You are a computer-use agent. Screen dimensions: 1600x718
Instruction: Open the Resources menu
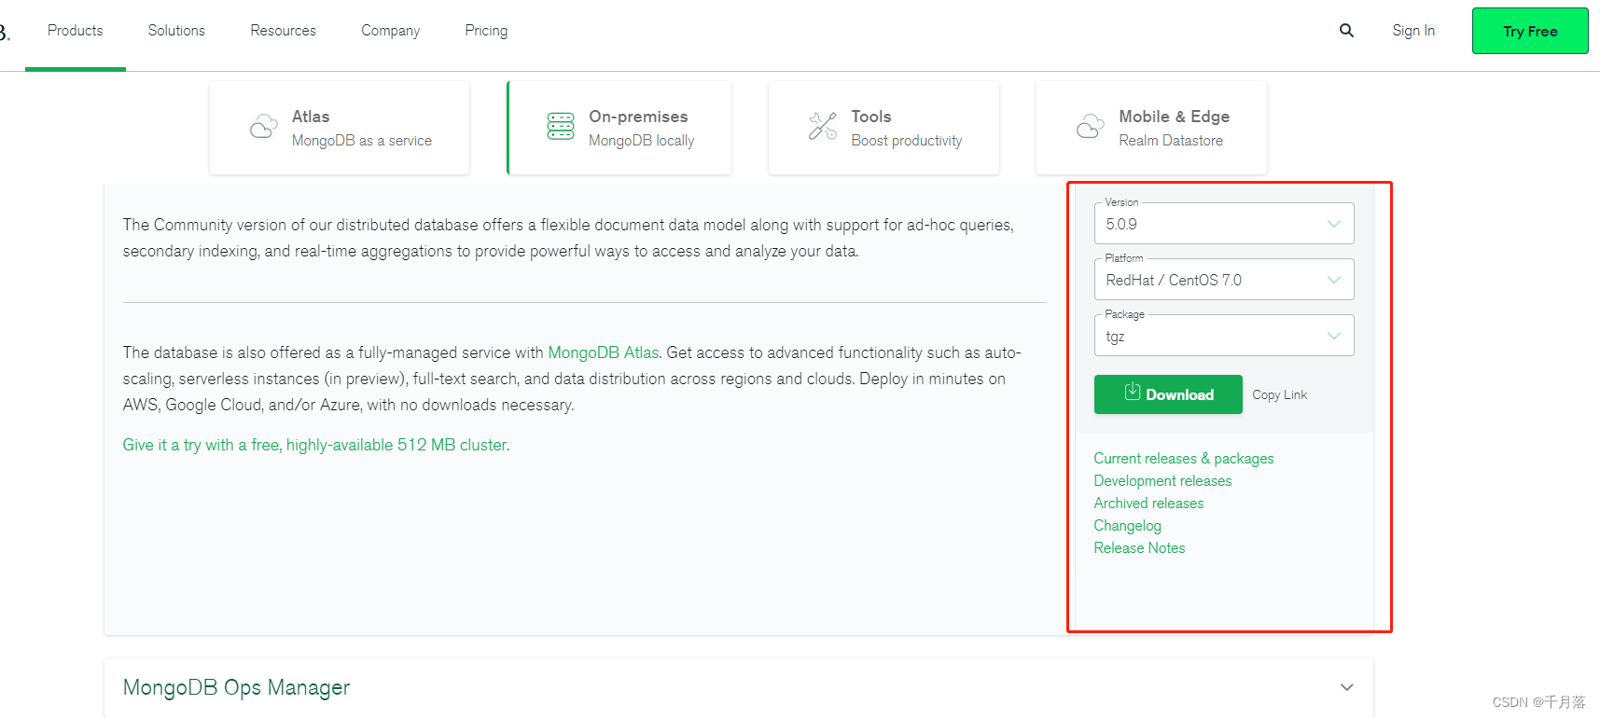[x=284, y=31]
